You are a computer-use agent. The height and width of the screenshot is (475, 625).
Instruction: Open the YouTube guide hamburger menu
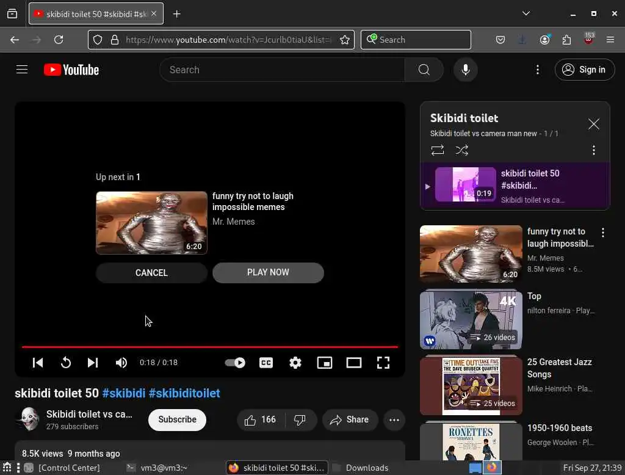click(x=22, y=70)
